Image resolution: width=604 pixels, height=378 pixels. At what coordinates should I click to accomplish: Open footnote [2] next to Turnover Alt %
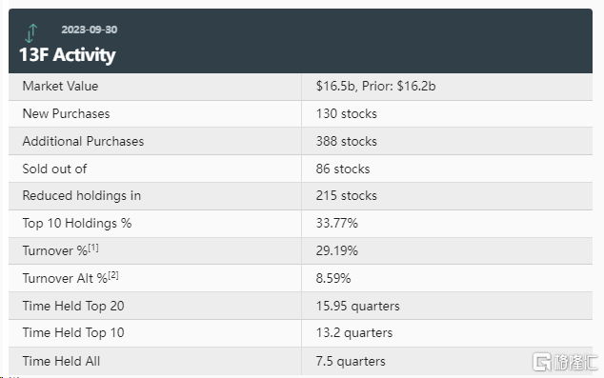tap(113, 275)
